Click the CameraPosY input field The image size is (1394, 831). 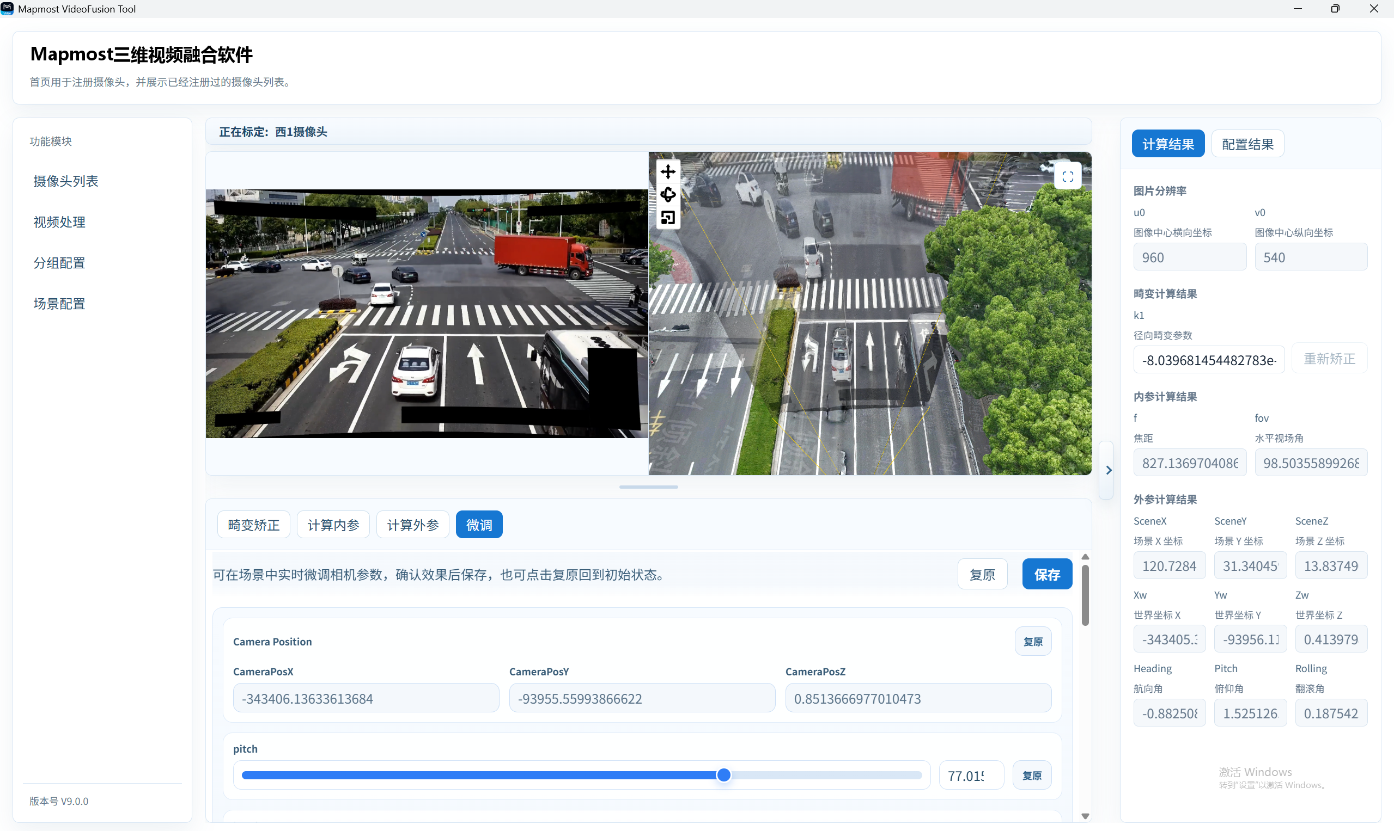point(642,698)
